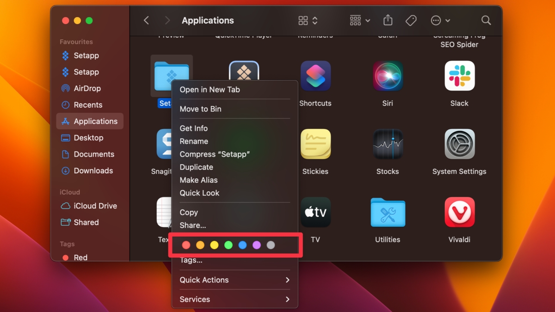The image size is (555, 312).
Task: Open the Vivaldi browser icon
Action: tap(459, 212)
